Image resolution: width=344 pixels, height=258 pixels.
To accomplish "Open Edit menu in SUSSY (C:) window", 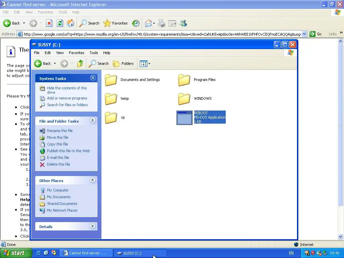I will click(48, 53).
